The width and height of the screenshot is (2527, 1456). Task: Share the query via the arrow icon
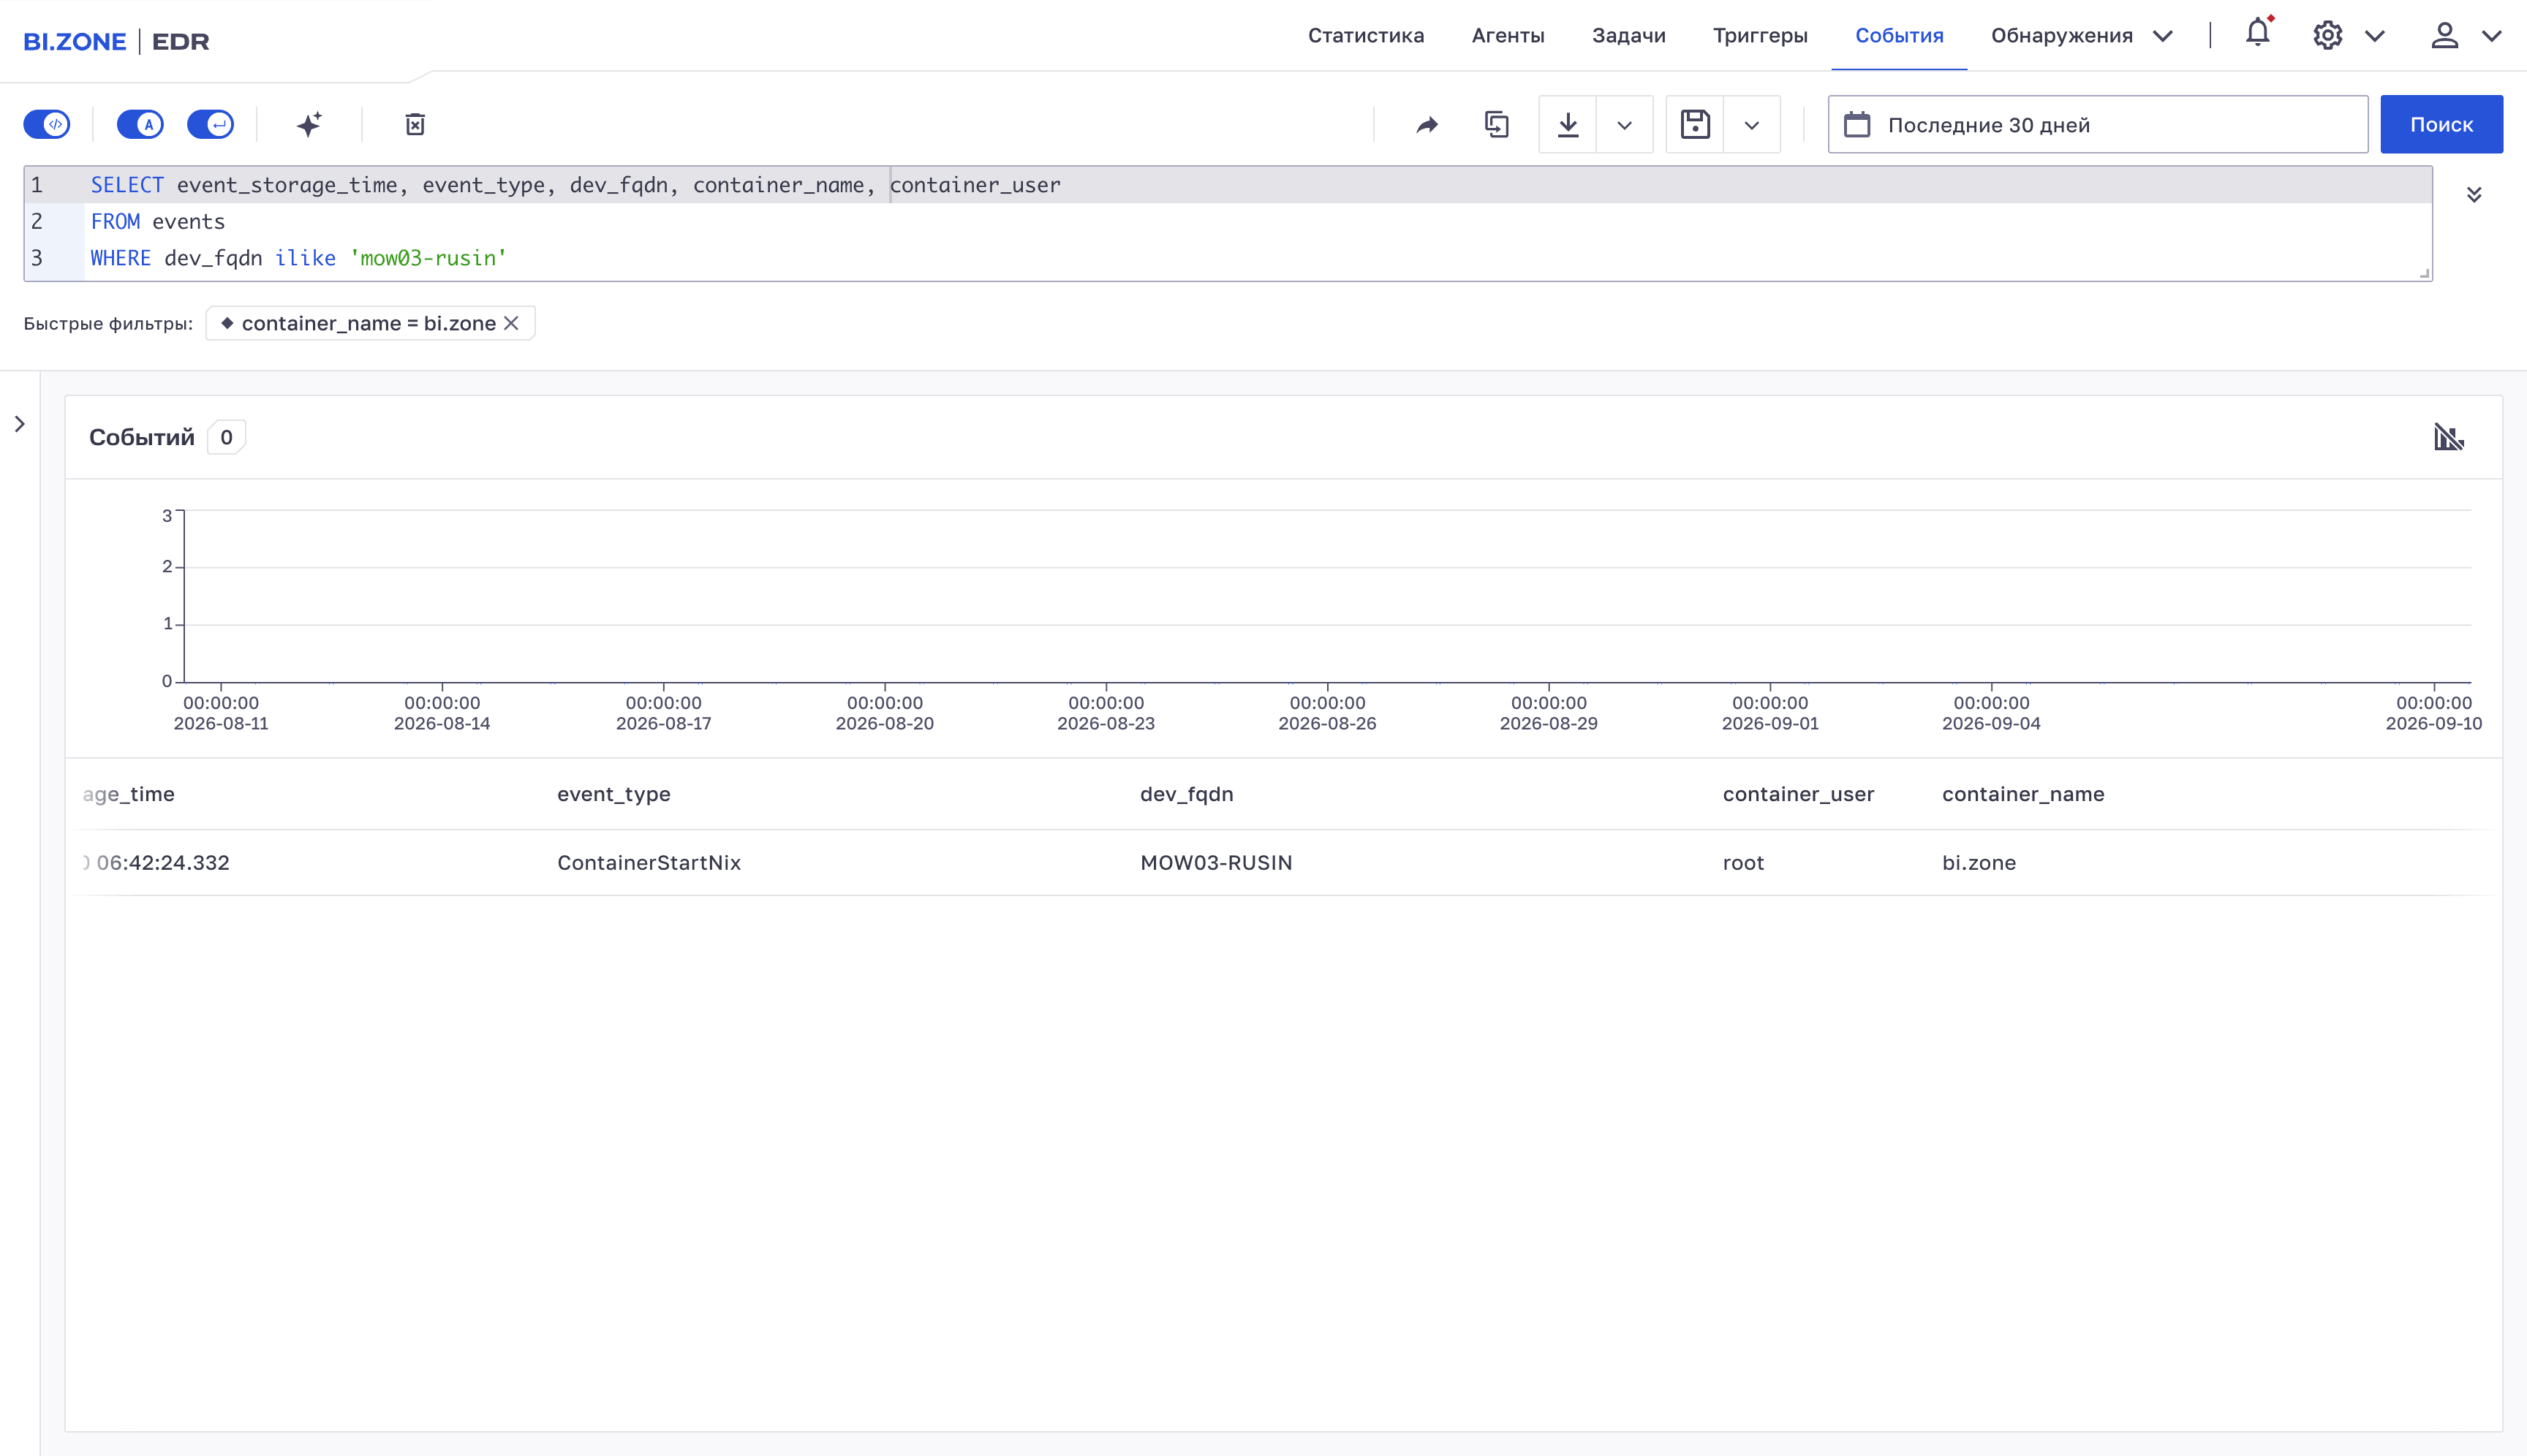[x=1427, y=124]
